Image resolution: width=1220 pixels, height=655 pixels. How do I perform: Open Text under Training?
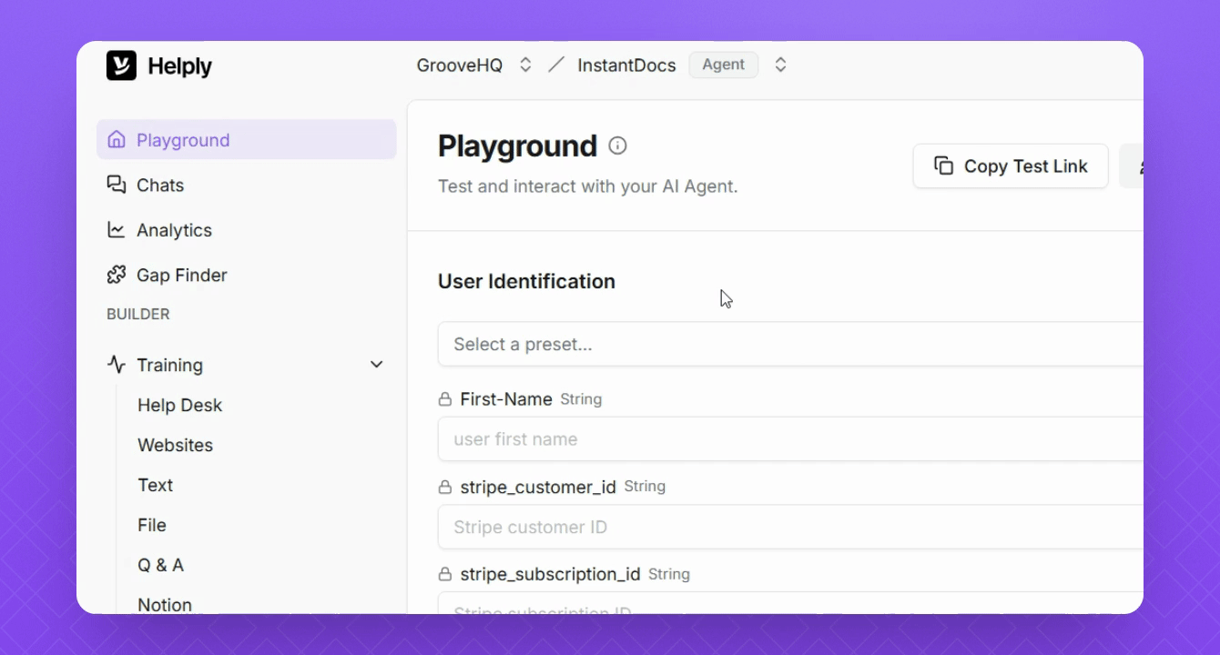pos(155,485)
